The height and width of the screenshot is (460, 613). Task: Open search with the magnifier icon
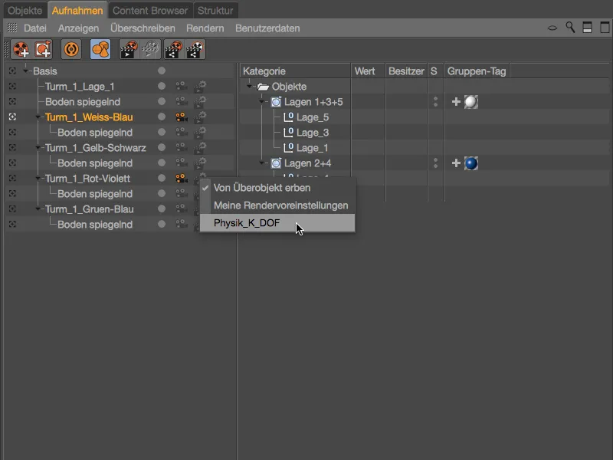point(570,28)
